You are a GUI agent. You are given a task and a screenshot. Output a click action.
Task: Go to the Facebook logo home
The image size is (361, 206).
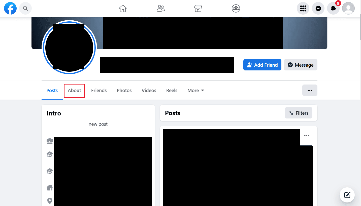pos(10,9)
